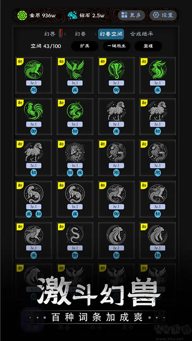This screenshot has width=192, height=341.
Task: Tap the 扩展 expand space button
Action: point(85,46)
